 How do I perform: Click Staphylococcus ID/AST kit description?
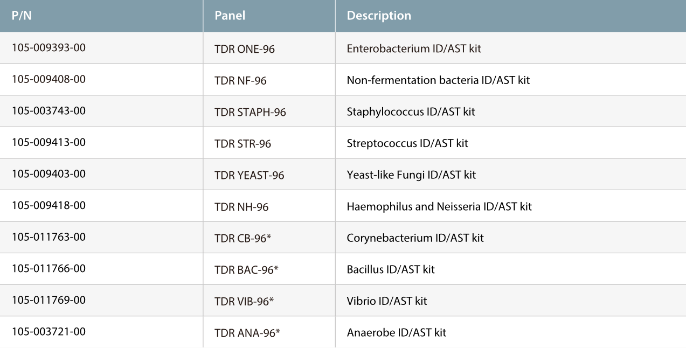coord(411,112)
